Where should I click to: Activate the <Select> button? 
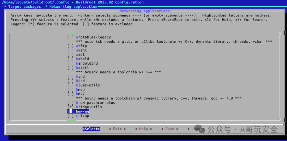click(91, 129)
